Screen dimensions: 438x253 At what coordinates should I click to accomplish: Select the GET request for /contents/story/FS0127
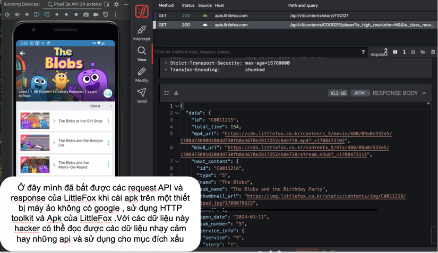point(295,15)
